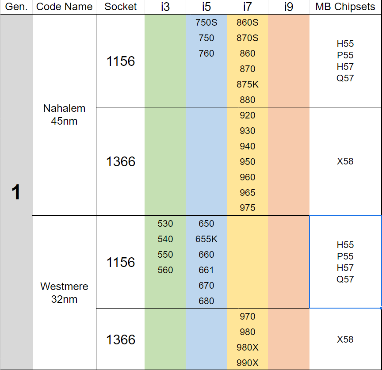Viewport: 382px width, 370px height.
Task: Click the 870 entry in i7
Action: click(x=248, y=69)
